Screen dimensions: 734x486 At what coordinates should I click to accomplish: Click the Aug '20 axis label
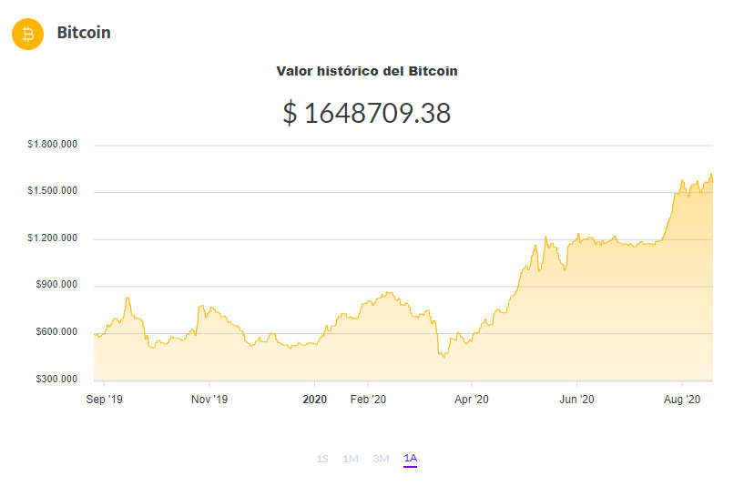click(x=682, y=400)
